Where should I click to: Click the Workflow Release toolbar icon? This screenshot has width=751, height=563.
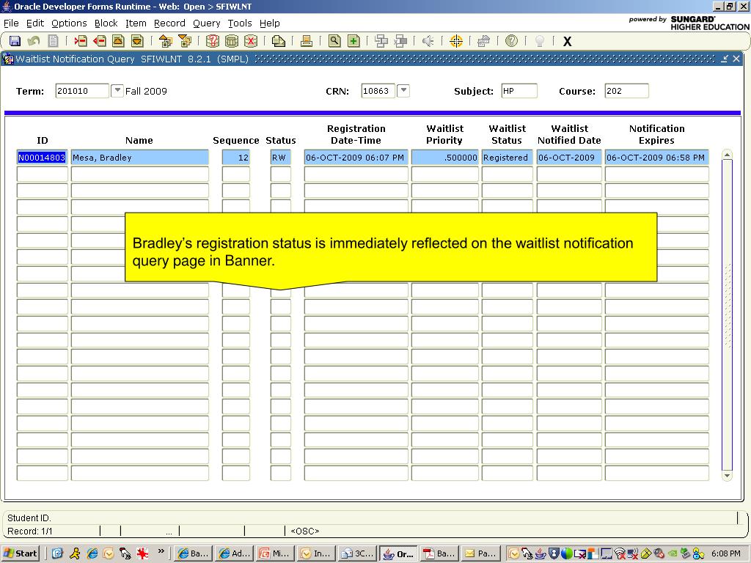click(x=400, y=41)
